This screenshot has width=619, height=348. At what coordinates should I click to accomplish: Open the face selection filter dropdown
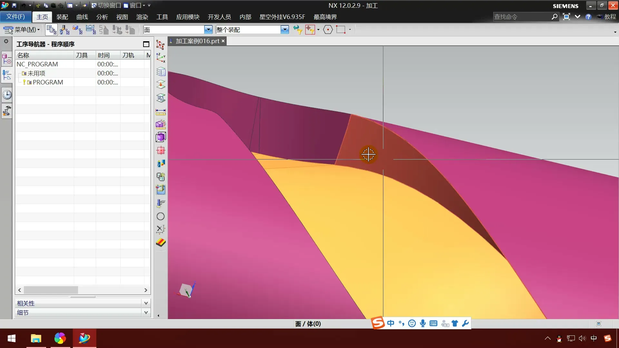click(x=208, y=30)
